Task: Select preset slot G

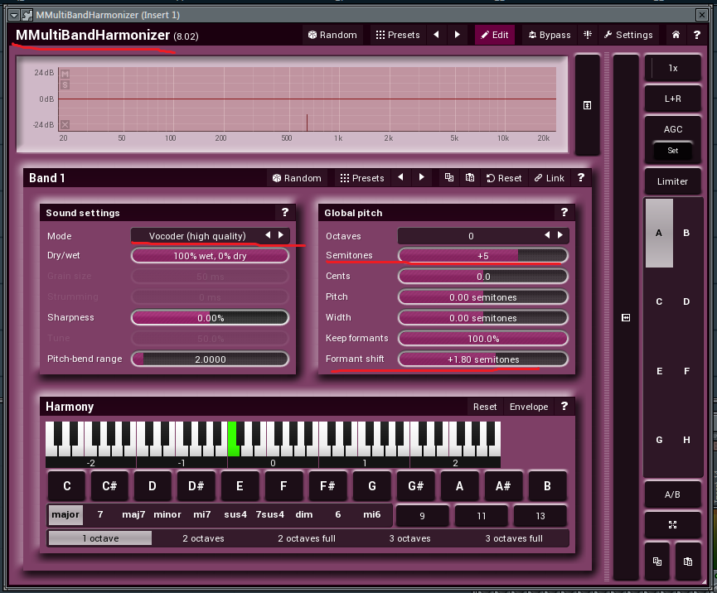Action: [x=659, y=440]
